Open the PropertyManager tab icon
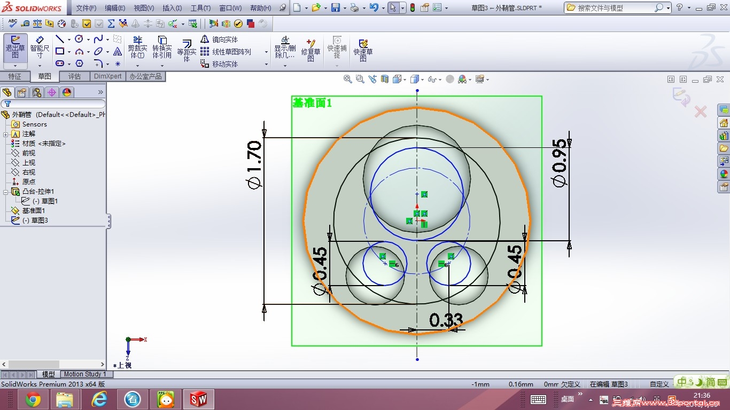This screenshot has height=410, width=730. 22,92
